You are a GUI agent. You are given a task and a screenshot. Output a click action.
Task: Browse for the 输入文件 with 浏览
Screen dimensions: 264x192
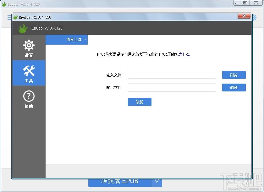pos(234,75)
